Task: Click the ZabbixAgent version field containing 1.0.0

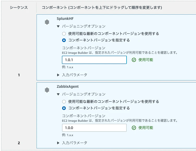Action: tap(94, 128)
